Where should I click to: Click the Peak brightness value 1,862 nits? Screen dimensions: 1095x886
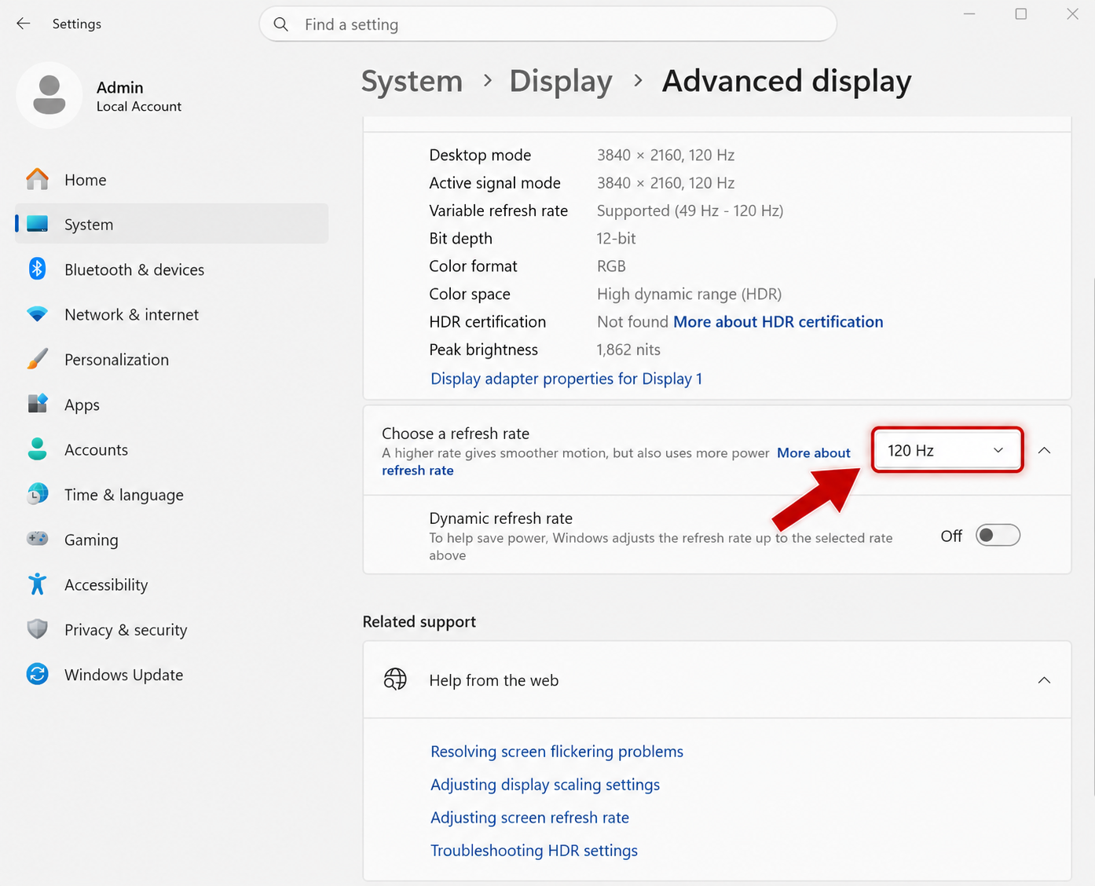tap(628, 350)
